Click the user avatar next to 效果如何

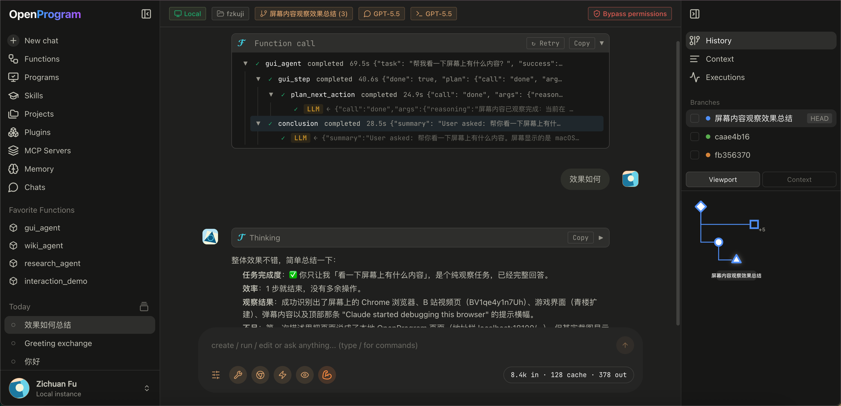click(630, 179)
